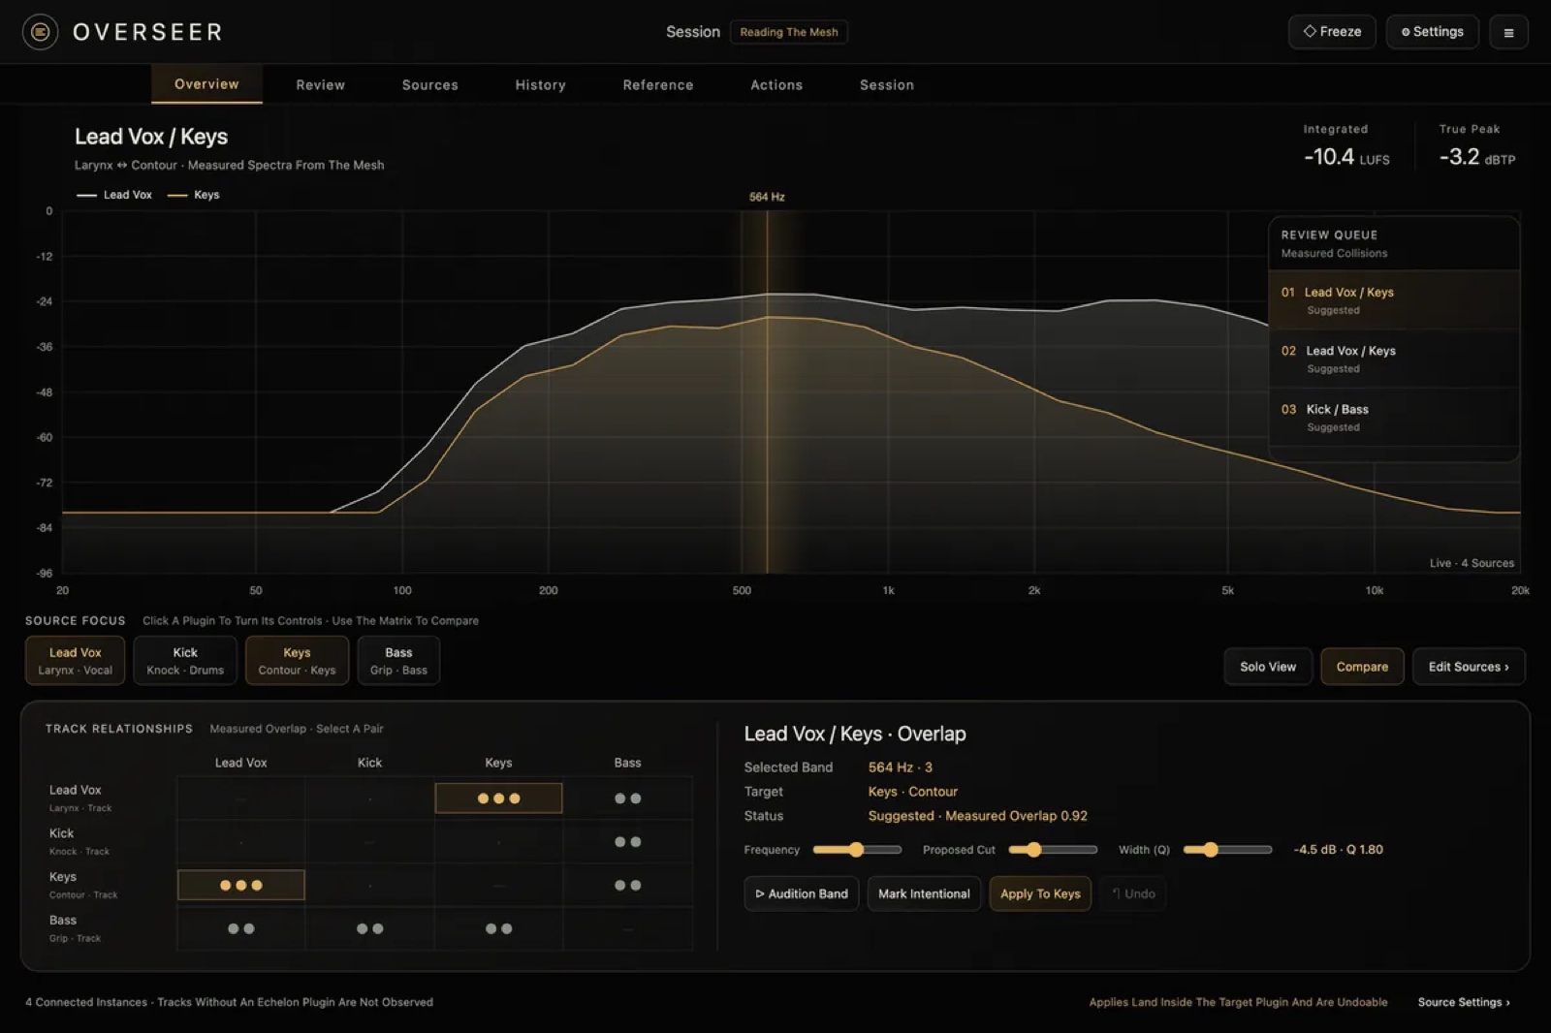Open Source Settings link

(x=1464, y=1002)
